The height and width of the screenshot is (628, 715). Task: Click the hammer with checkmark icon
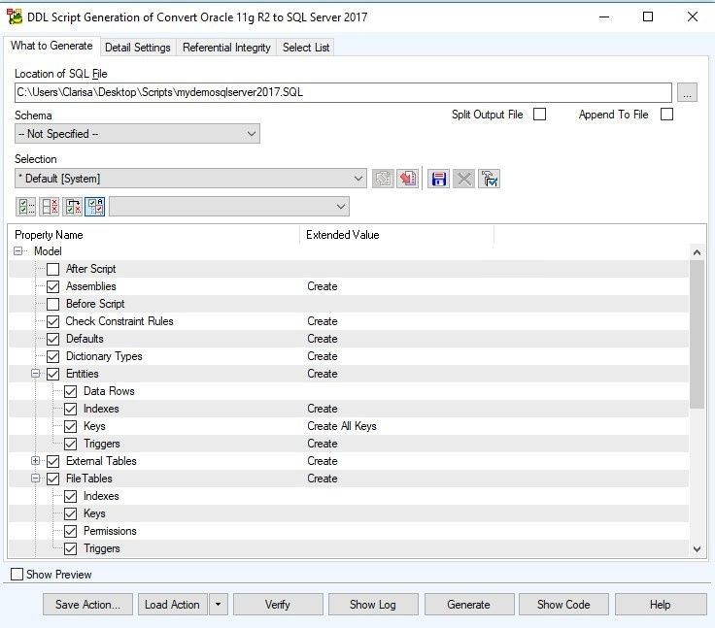pos(489,179)
